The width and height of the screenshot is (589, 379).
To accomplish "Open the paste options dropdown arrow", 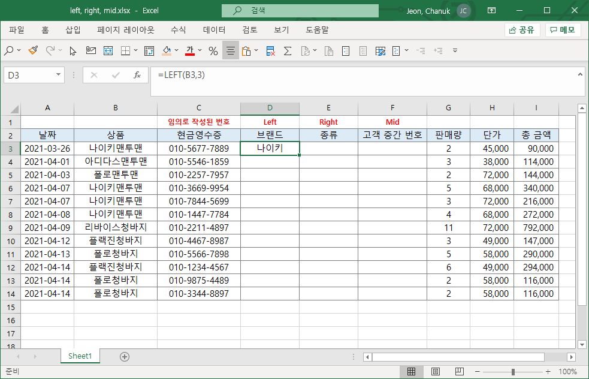I will pos(256,50).
